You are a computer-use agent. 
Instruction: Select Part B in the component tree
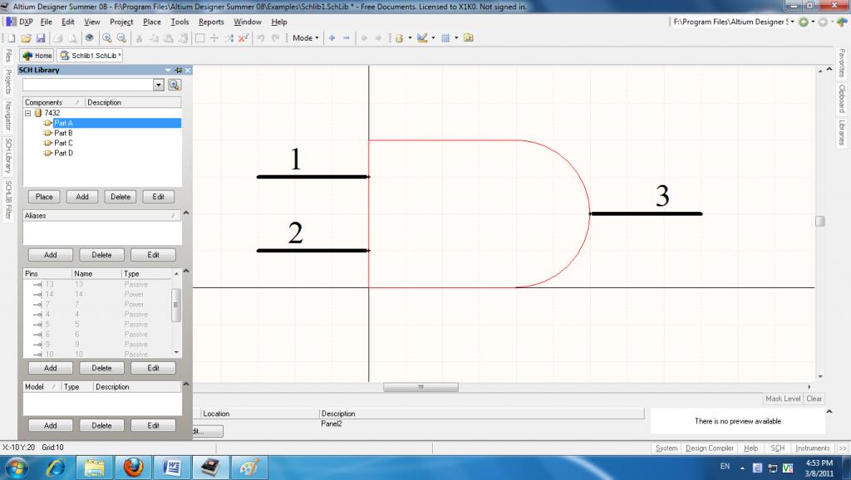[63, 133]
